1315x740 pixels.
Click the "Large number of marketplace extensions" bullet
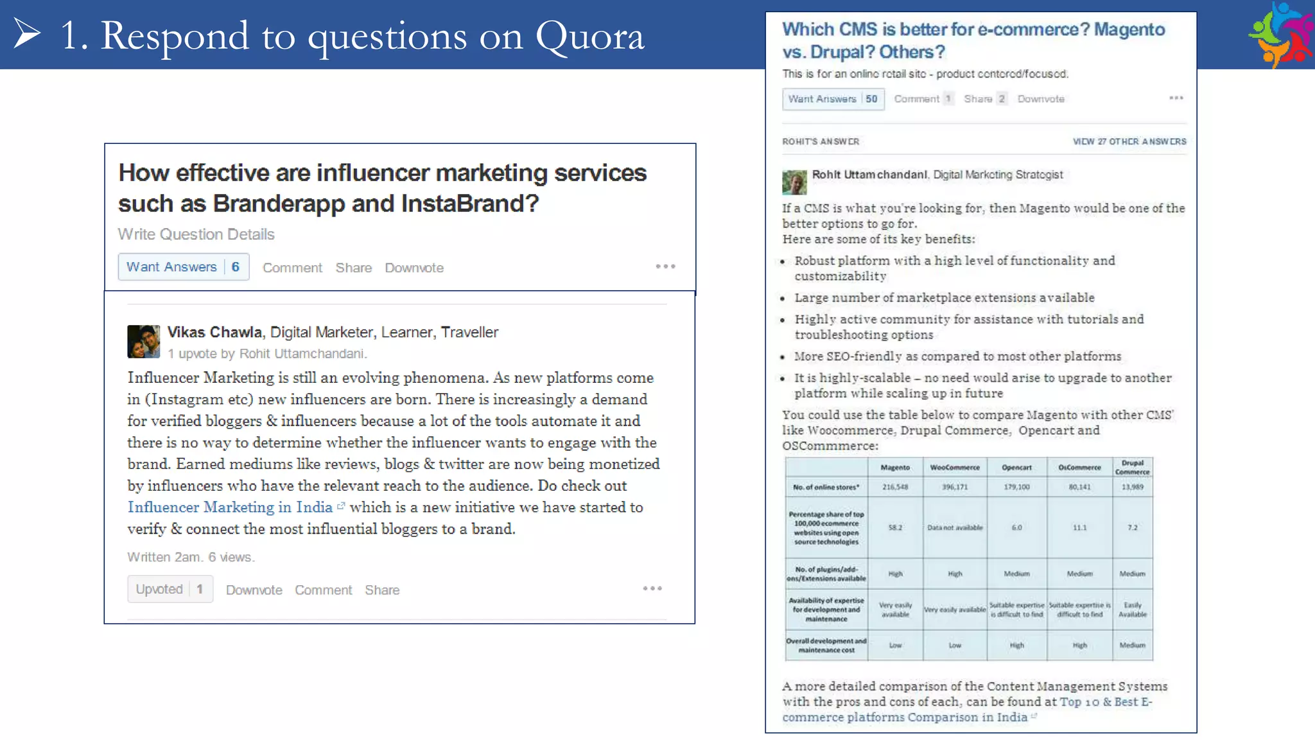(x=945, y=298)
